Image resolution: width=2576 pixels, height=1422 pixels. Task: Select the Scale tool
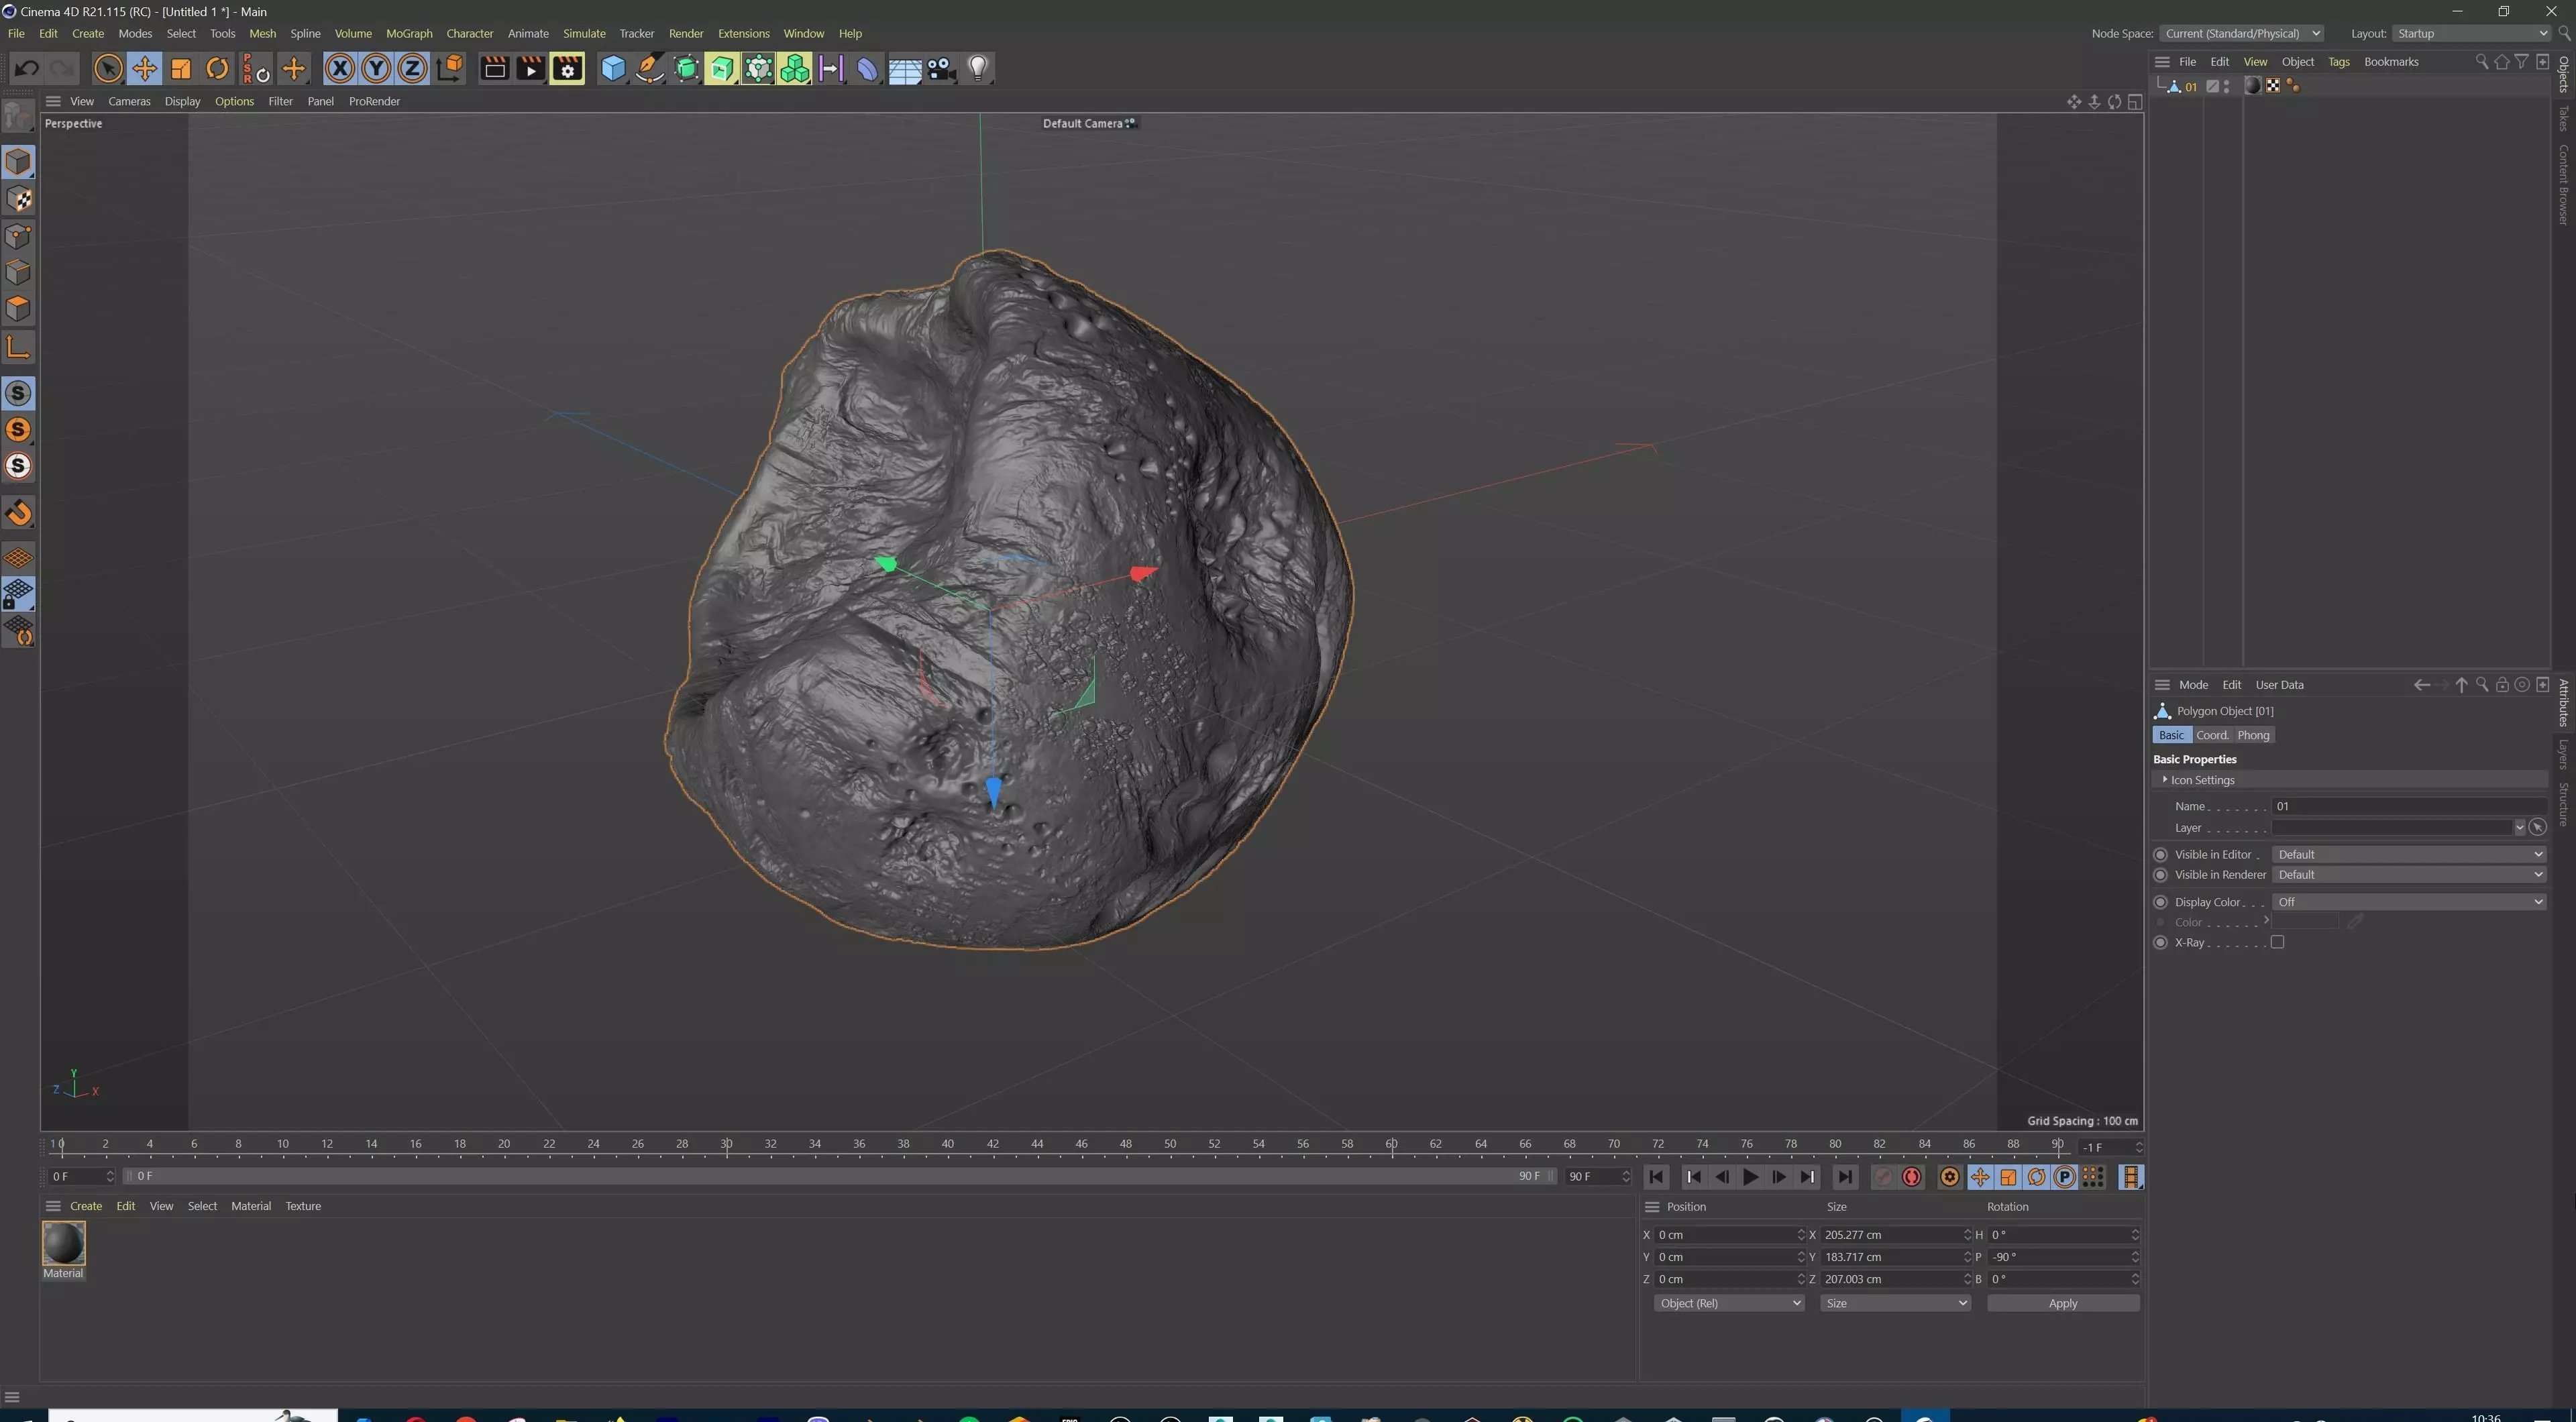click(x=181, y=69)
